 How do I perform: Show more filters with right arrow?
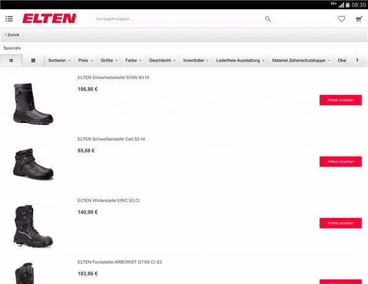tap(357, 60)
